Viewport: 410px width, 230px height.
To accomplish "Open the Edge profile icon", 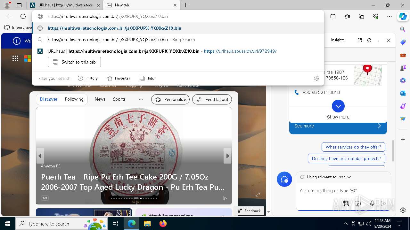I will [x=7, y=5].
